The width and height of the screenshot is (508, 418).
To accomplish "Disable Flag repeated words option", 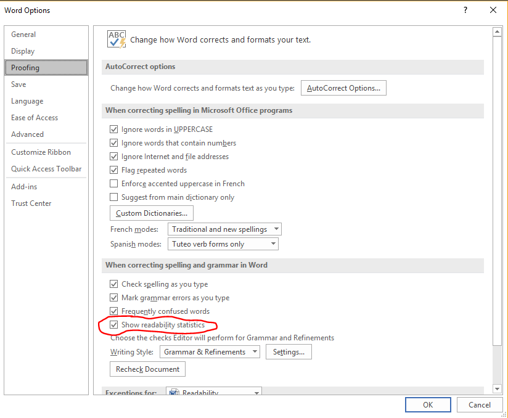I will coord(113,170).
